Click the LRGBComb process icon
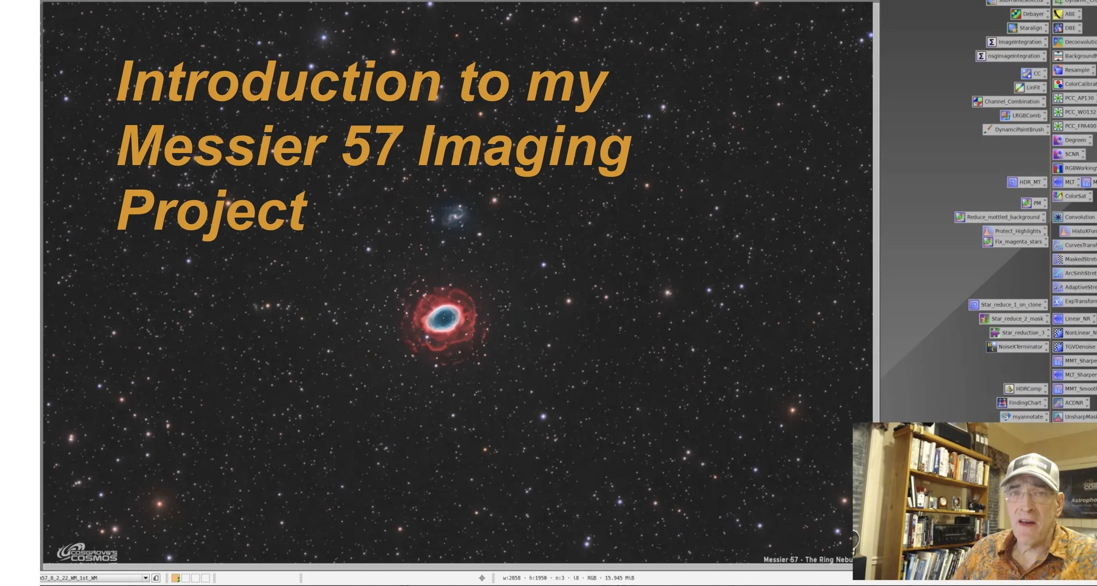This screenshot has width=1097, height=586. 1005,115
